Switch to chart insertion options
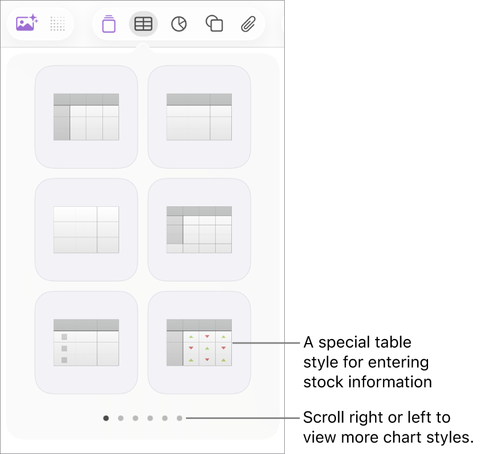The width and height of the screenshot is (485, 454). click(179, 23)
